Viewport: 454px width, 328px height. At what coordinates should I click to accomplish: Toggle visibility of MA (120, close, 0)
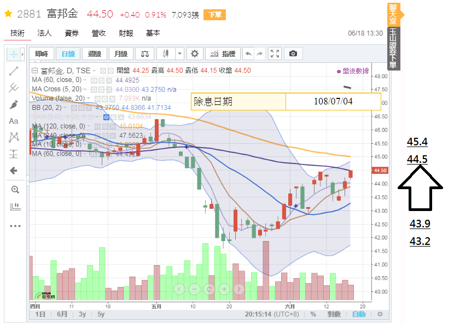pyautogui.click(x=97, y=126)
